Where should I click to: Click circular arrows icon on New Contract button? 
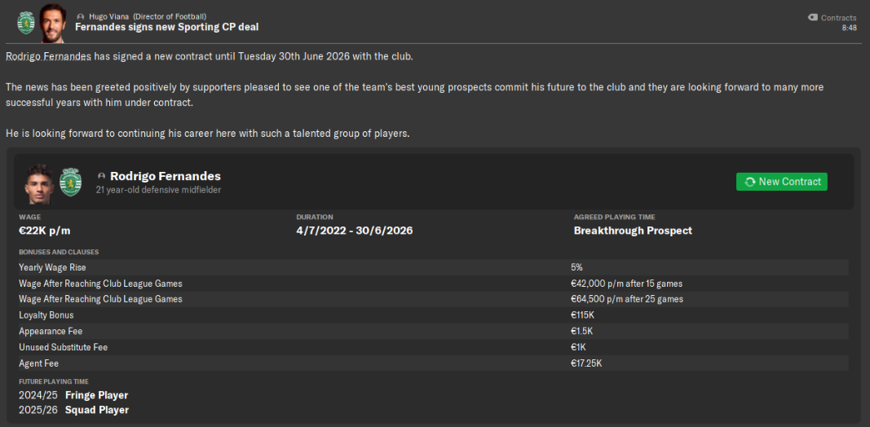pyautogui.click(x=750, y=182)
